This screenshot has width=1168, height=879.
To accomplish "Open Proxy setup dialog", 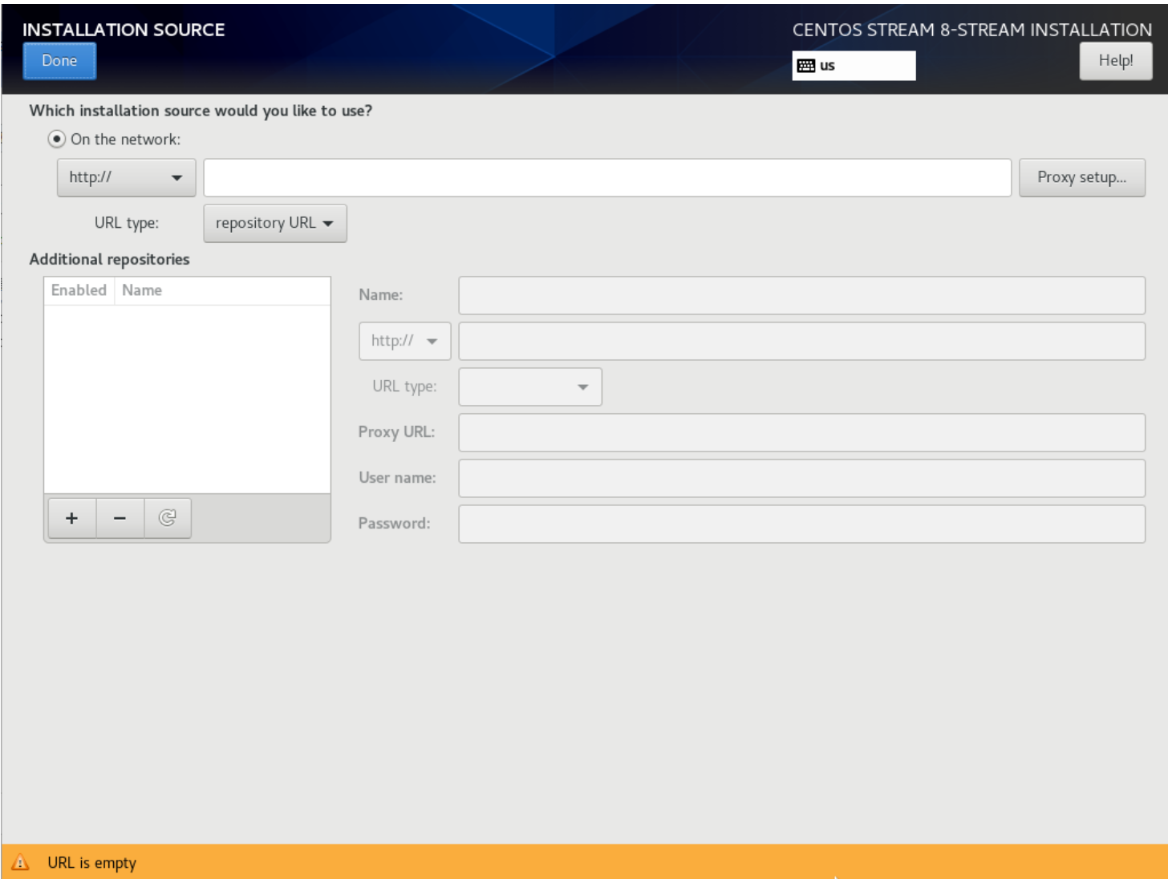I will [x=1081, y=177].
